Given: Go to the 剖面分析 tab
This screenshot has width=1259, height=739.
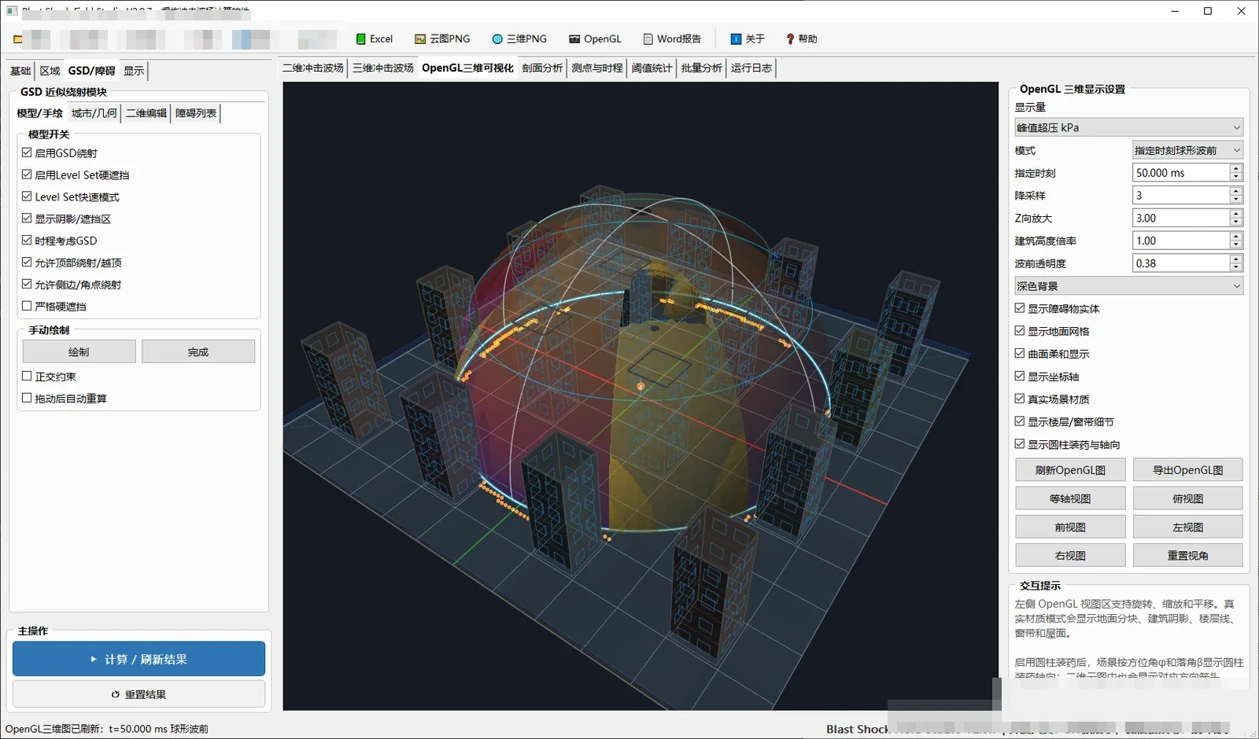Looking at the screenshot, I should [542, 68].
